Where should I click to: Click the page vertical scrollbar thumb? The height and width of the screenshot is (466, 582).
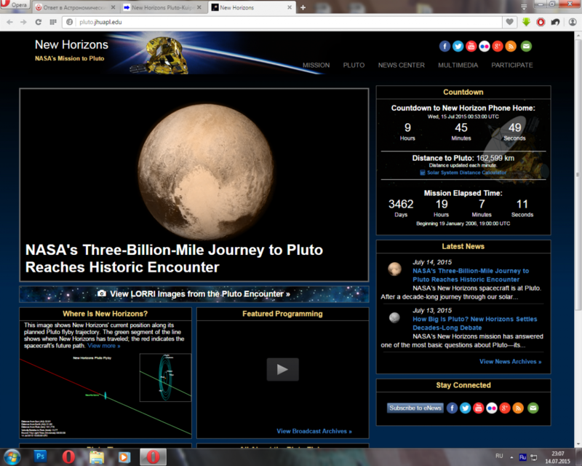pos(578,175)
